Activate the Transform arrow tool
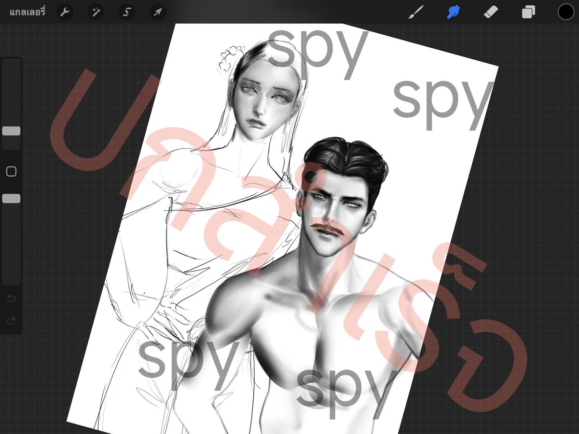Viewport: 579px width, 434px height. 158,12
